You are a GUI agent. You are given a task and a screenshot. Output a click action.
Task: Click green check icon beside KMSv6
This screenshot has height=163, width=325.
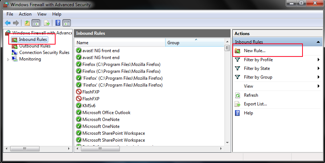[x=79, y=105]
